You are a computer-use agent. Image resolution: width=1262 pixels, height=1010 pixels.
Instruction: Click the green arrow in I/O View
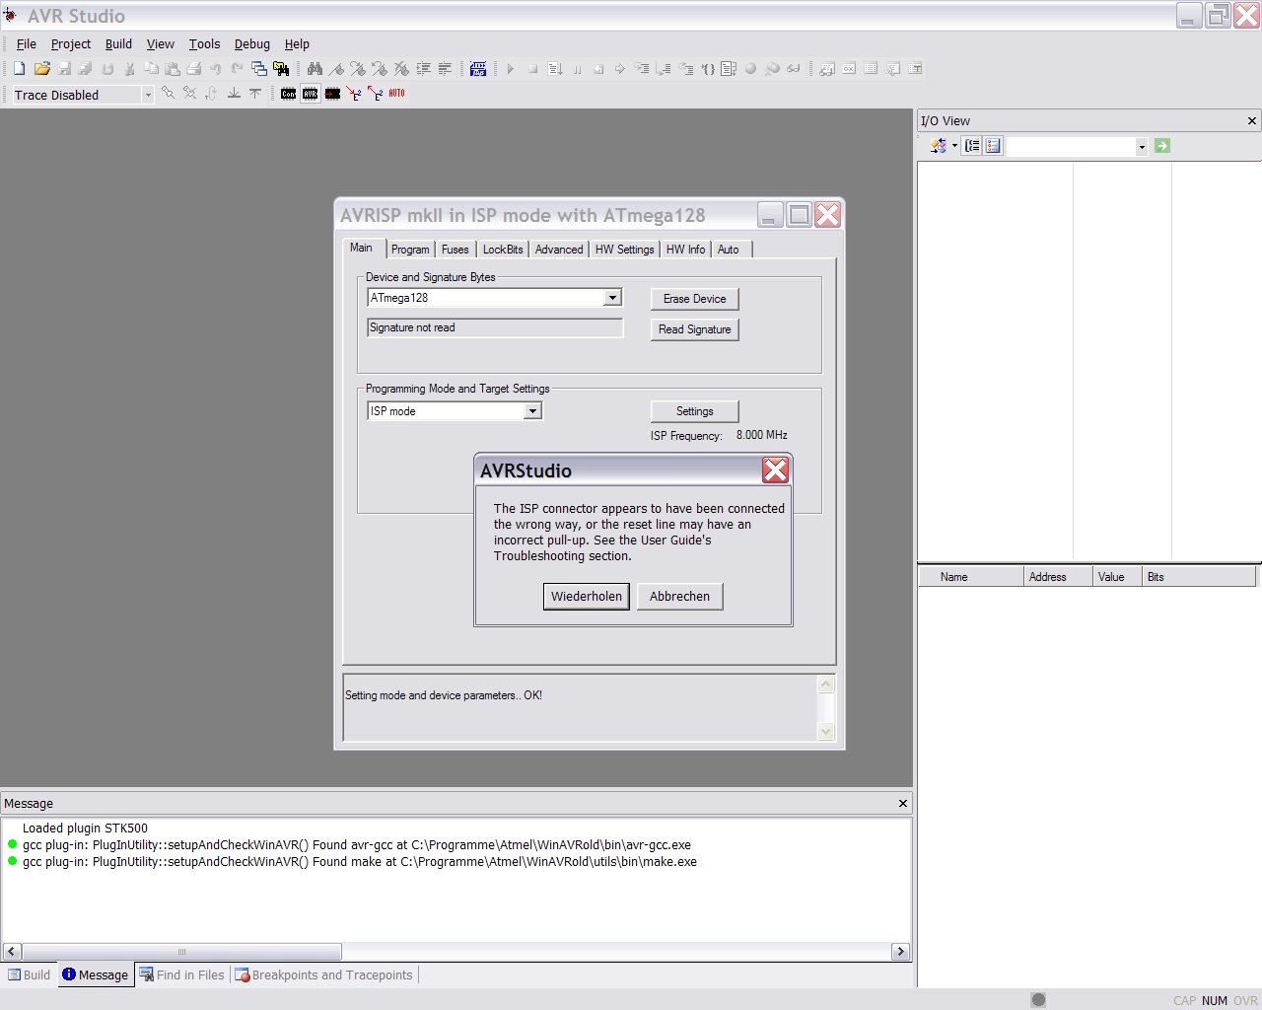1162,146
